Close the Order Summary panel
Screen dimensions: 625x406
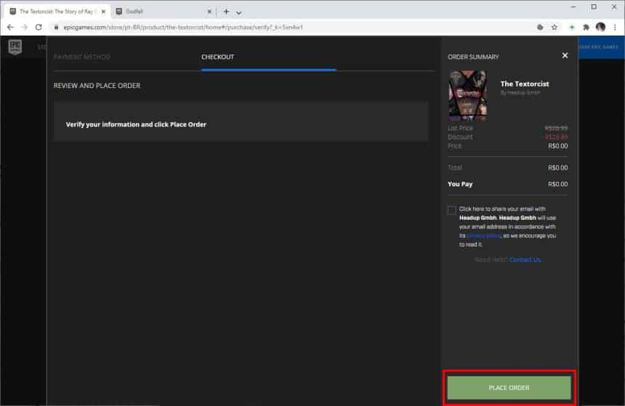click(x=565, y=55)
